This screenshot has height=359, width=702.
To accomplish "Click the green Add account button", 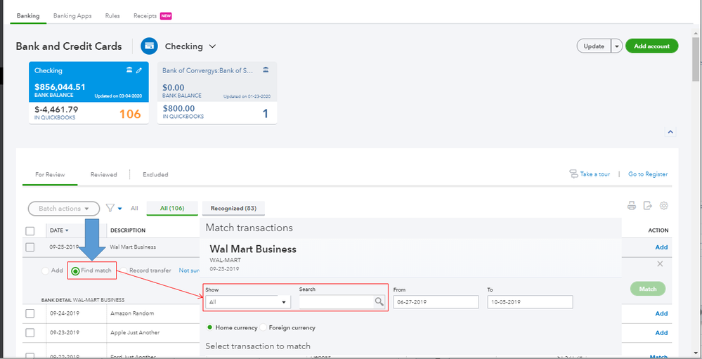I will [x=651, y=46].
